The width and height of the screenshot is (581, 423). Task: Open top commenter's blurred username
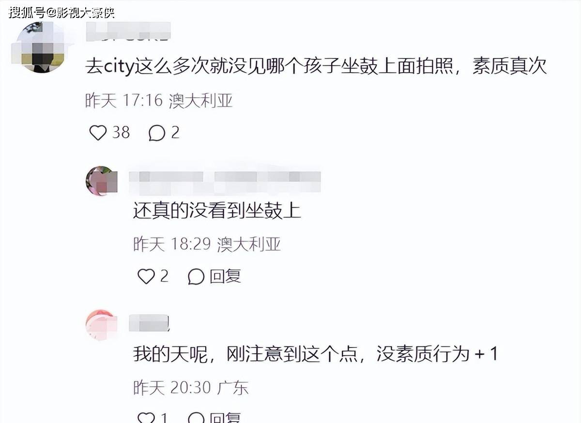click(128, 31)
